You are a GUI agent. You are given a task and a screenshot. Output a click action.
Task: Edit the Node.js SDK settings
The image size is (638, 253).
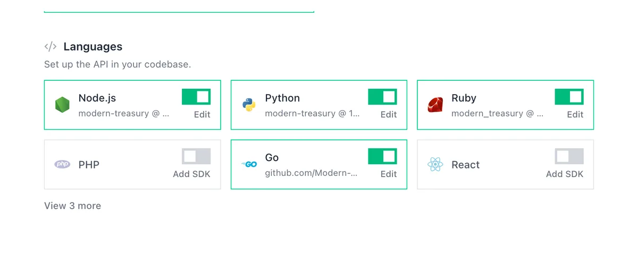pyautogui.click(x=202, y=114)
